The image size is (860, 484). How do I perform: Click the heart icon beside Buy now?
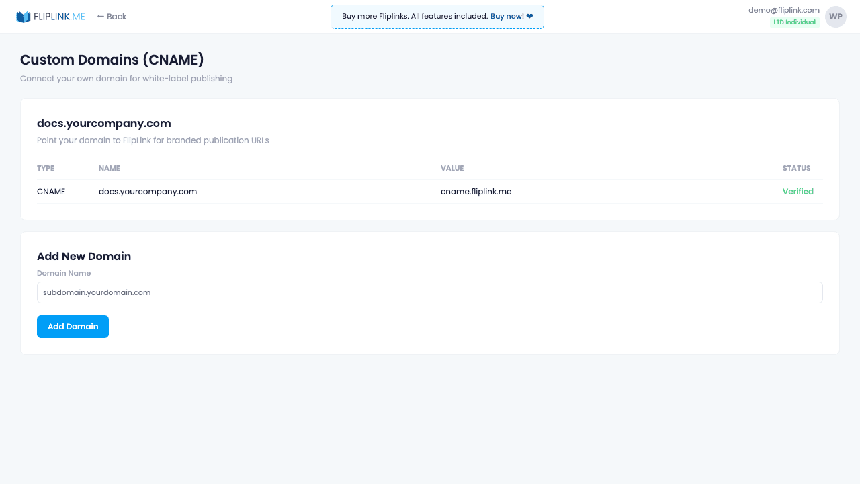529,16
